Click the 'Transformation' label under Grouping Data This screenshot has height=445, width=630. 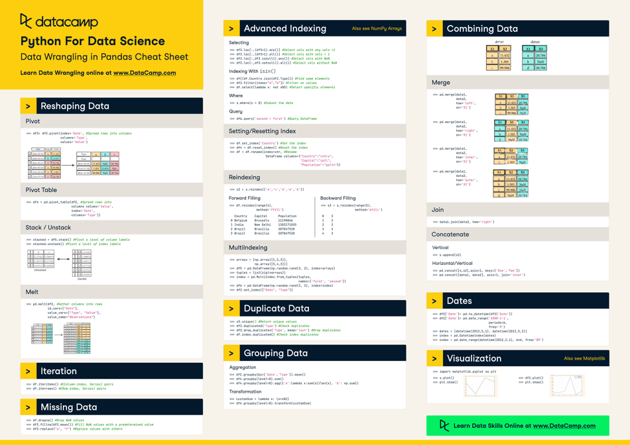[245, 391]
